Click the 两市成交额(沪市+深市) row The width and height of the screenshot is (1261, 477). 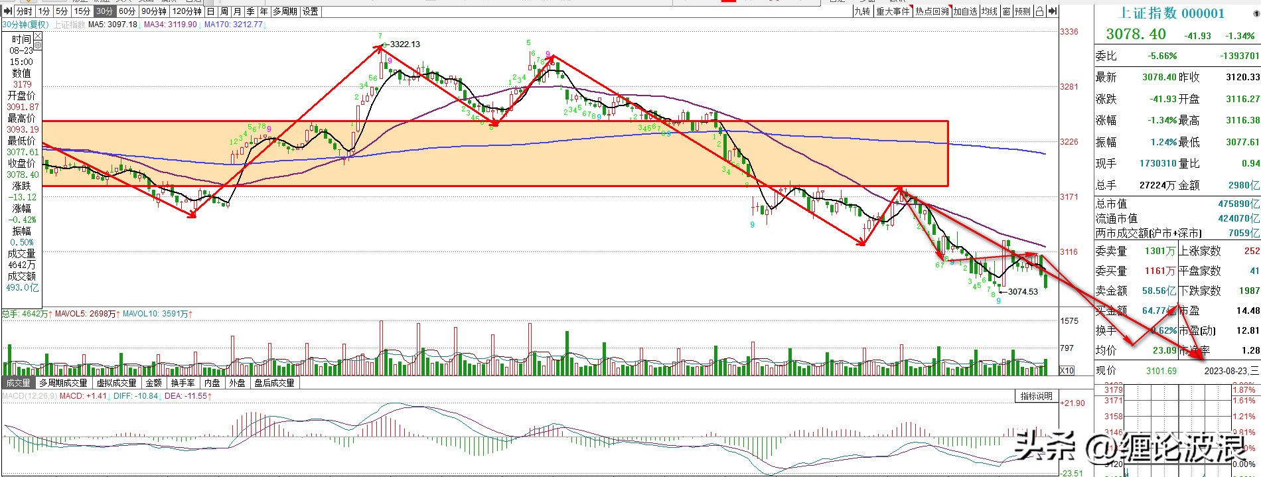pos(1177,233)
